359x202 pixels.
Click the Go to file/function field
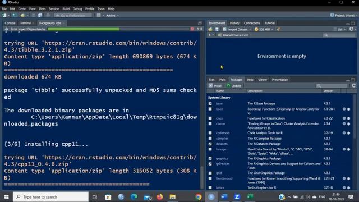[73, 15]
